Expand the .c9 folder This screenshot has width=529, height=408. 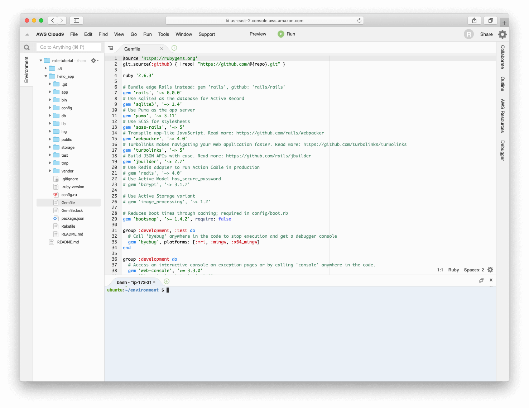coord(46,68)
